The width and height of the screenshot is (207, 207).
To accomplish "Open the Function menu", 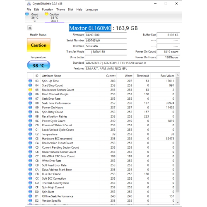I will click(48, 10).
